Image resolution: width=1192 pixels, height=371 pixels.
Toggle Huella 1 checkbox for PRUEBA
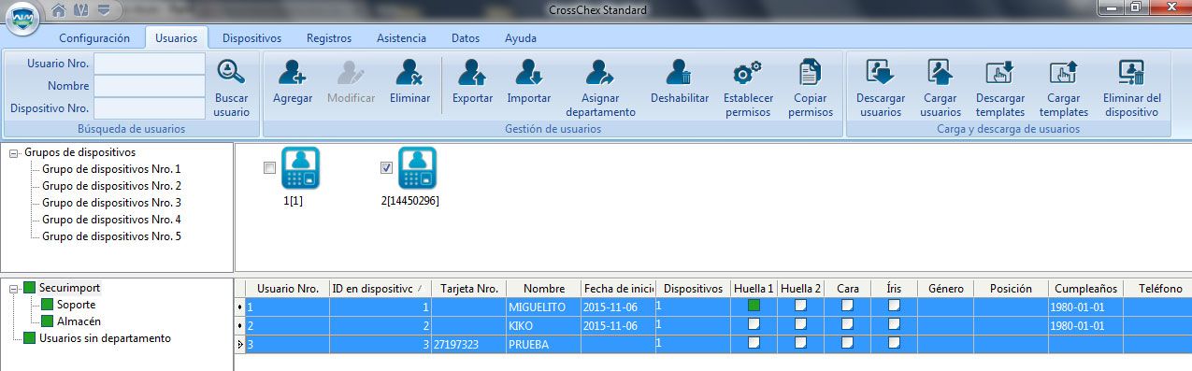click(x=754, y=343)
